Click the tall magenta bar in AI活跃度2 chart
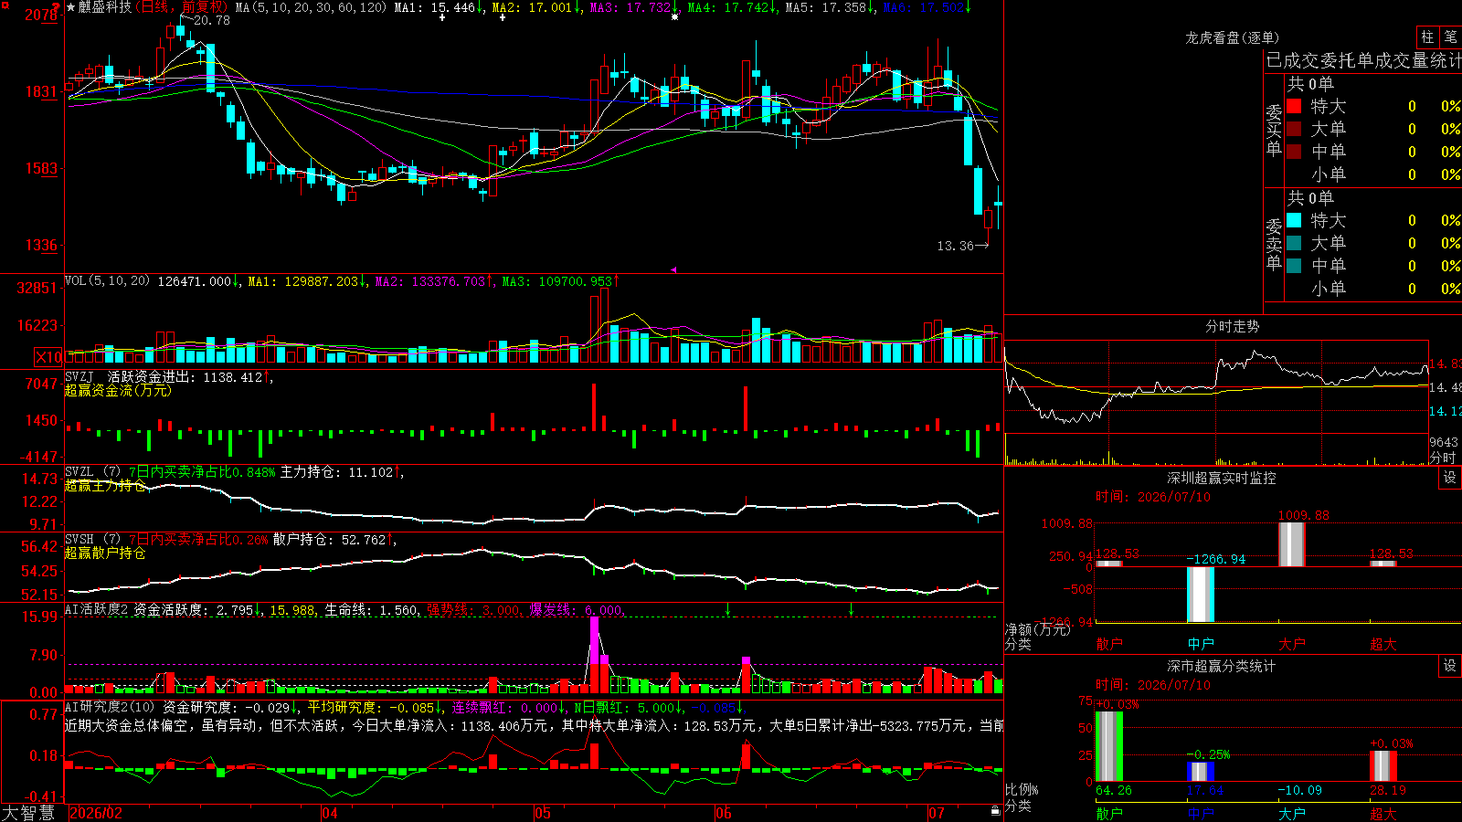The width and height of the screenshot is (1462, 822). [595, 640]
